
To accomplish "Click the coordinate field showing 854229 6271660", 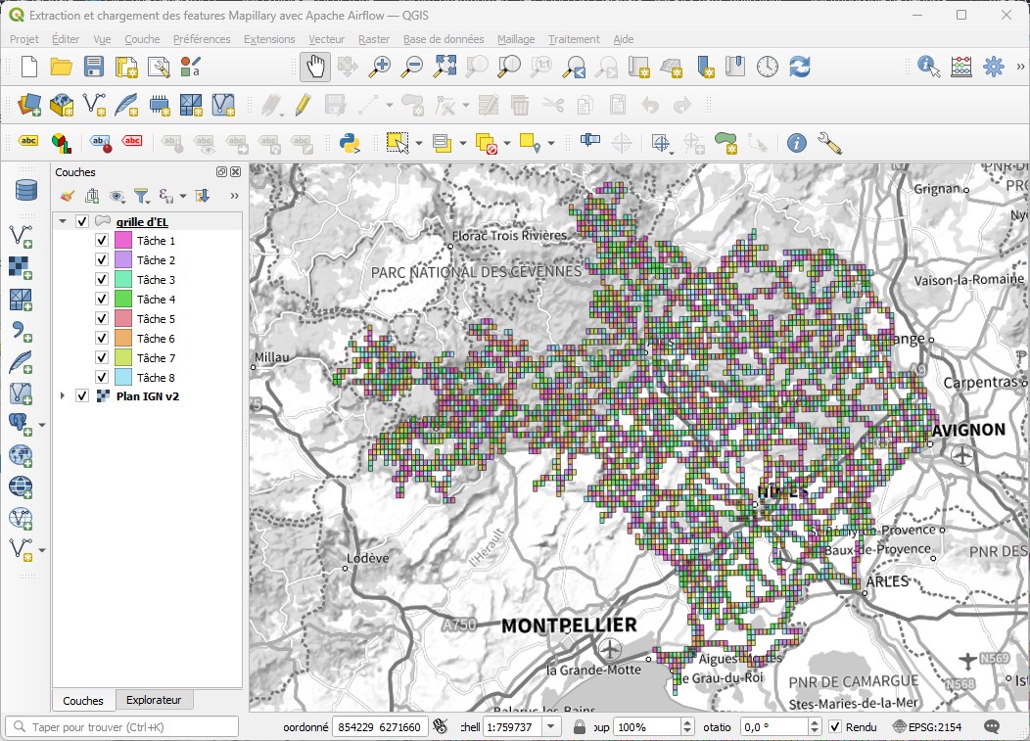I will [x=380, y=727].
